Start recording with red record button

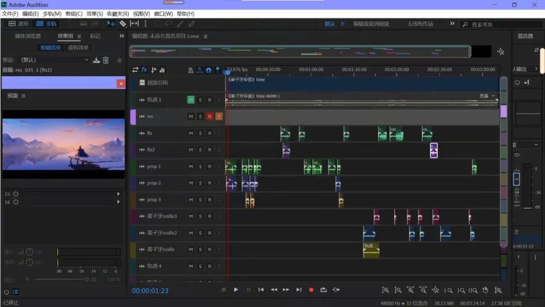pyautogui.click(x=311, y=290)
